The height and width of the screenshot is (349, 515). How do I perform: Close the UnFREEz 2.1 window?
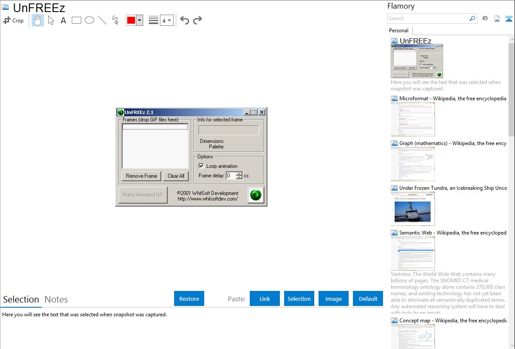click(262, 112)
